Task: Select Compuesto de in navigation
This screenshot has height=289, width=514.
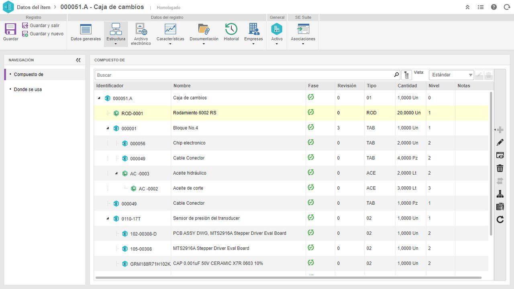Action: [x=45, y=74]
